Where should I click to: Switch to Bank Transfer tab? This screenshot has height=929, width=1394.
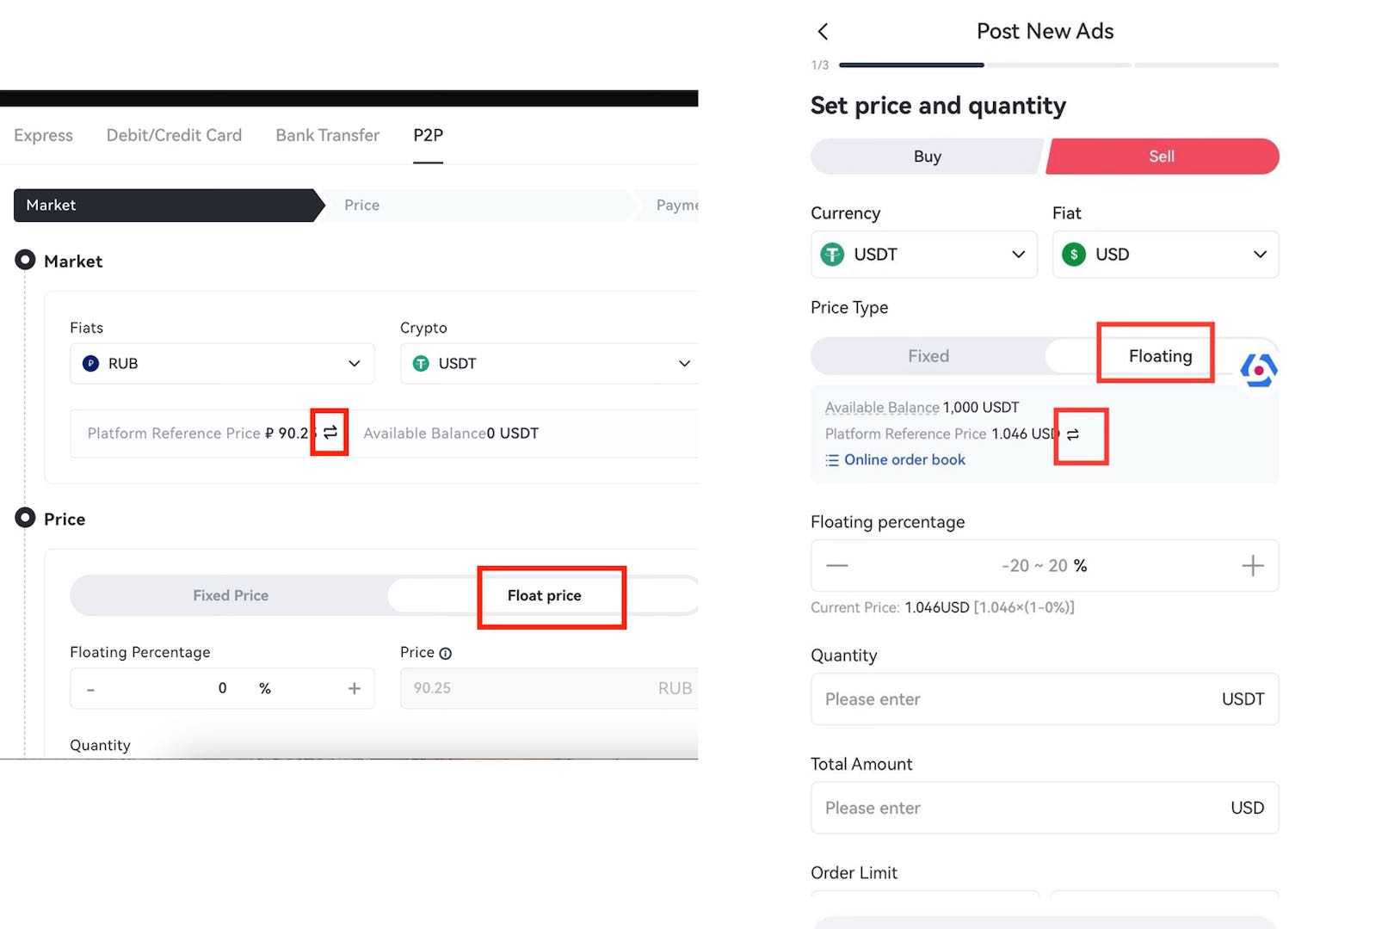tap(327, 135)
